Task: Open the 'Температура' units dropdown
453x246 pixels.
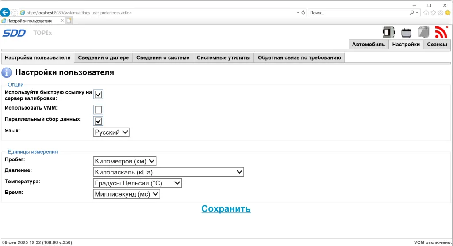Action: coord(138,183)
